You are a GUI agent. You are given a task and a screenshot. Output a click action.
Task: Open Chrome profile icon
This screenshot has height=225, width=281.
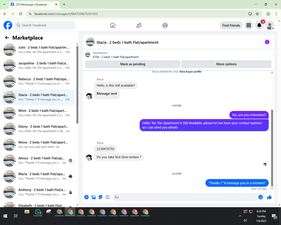coord(268,13)
